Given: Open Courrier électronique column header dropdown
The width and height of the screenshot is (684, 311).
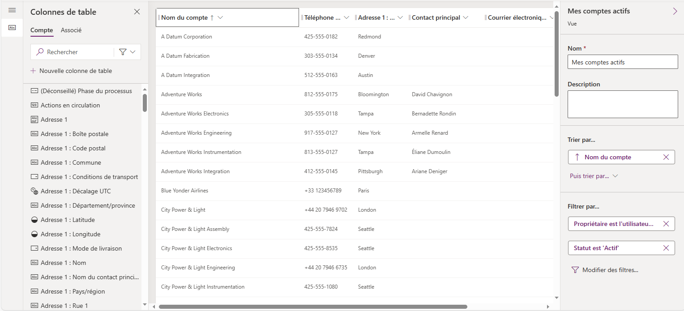Looking at the screenshot, I should coord(551,17).
